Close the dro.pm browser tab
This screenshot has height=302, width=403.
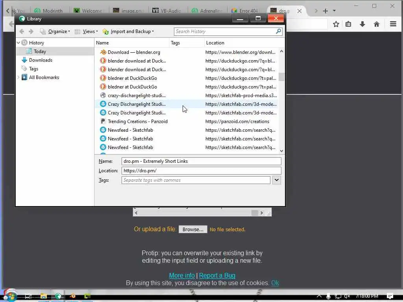click(x=299, y=11)
